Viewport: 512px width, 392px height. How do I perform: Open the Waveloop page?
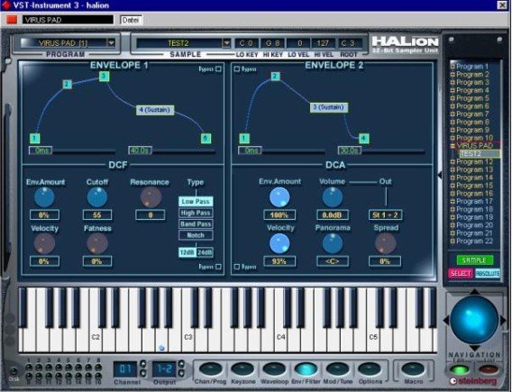click(x=274, y=369)
